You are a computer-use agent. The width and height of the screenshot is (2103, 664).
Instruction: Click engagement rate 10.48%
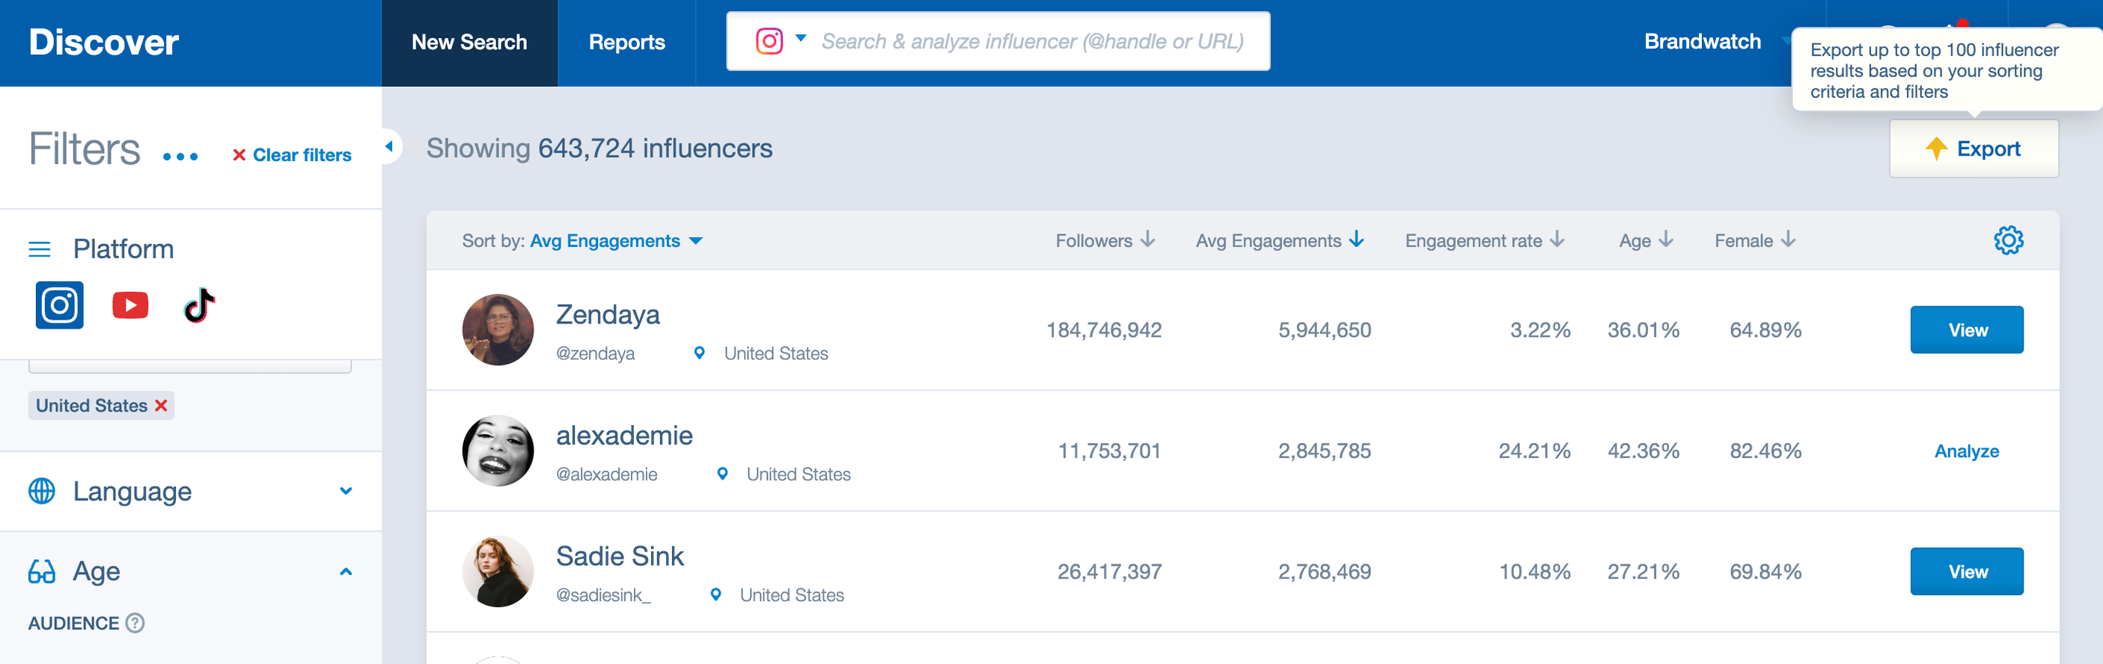tap(1534, 572)
